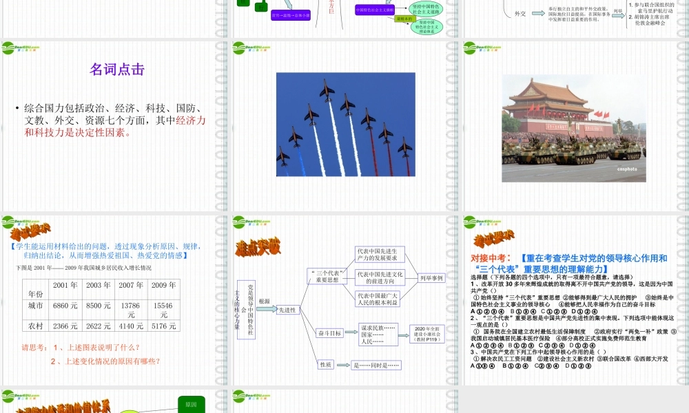689x413 pixels.
Task: Click the Tiananmen tanks photograph
Action: (x=574, y=128)
